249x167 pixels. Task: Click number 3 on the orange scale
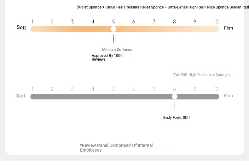coord(72,22)
